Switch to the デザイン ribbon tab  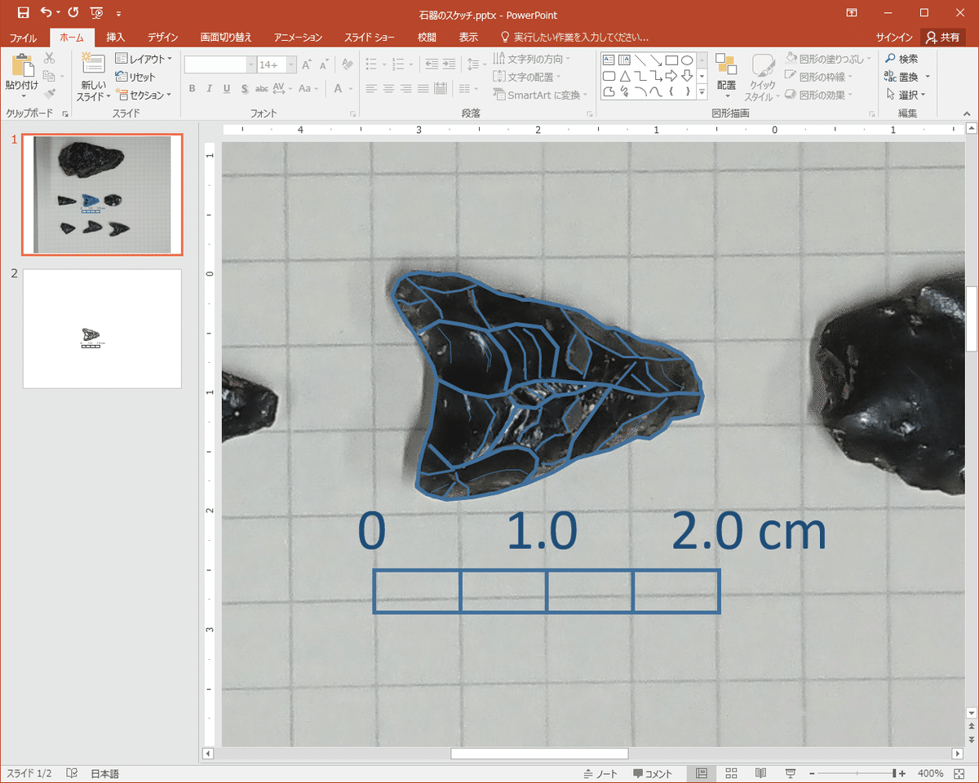pos(163,38)
